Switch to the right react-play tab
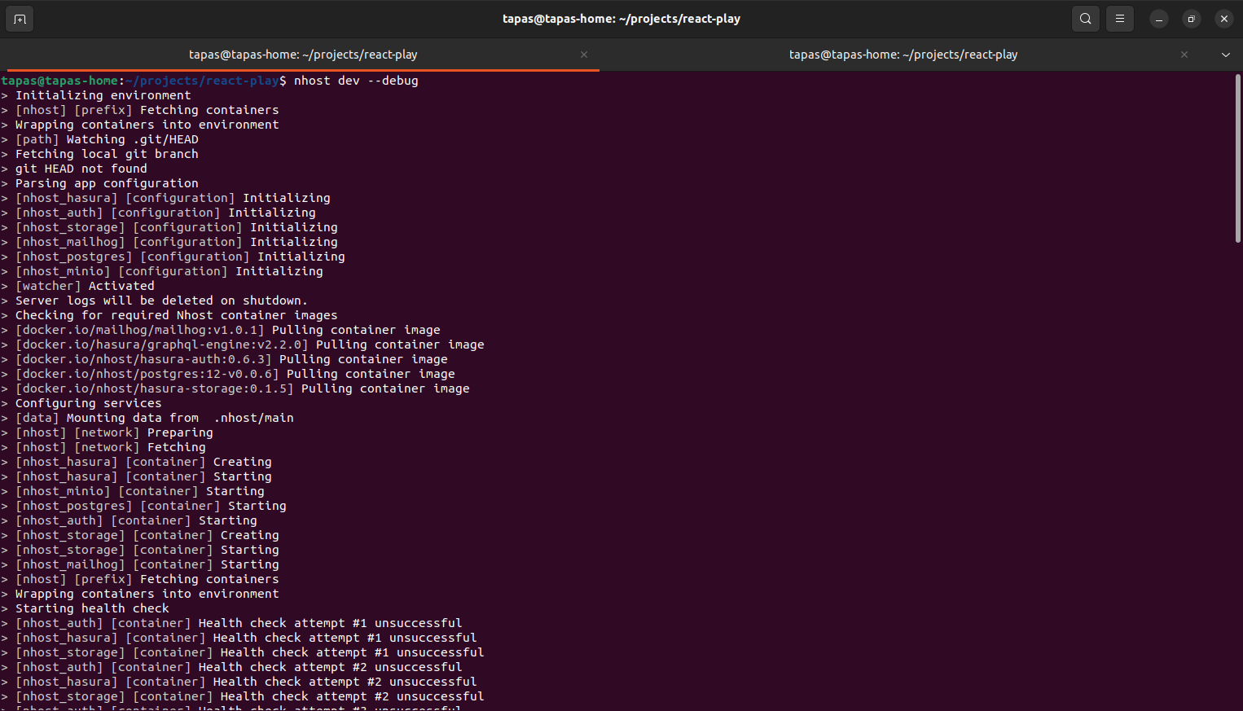Screen dimensions: 1243x711 coord(903,55)
